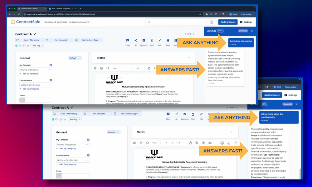Open the Chat icon in the upper window
This screenshot has height=187, width=312.
128,41
